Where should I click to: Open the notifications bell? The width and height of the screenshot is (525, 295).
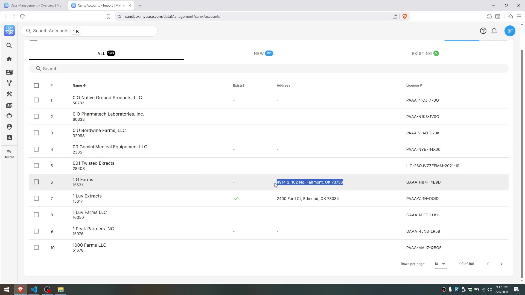pyautogui.click(x=494, y=31)
